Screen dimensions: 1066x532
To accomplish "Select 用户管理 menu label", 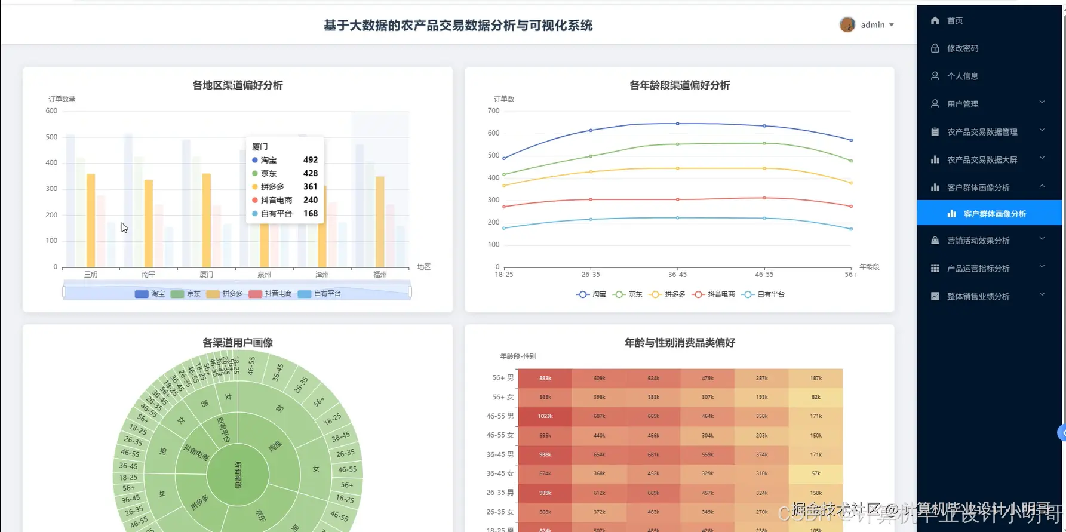I will 962,104.
